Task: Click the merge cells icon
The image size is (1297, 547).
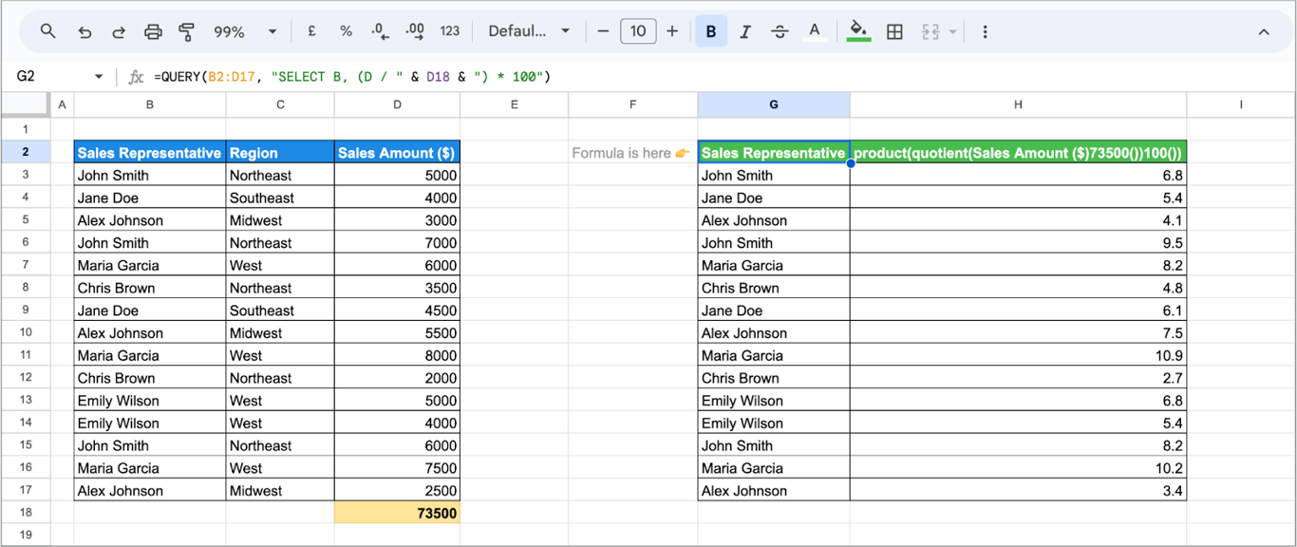Action: 930,31
